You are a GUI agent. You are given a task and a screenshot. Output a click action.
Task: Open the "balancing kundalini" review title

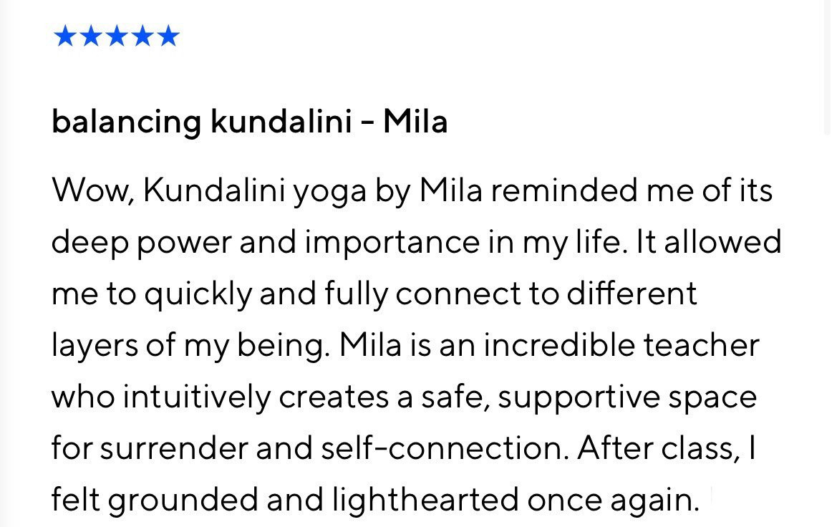[x=201, y=122]
